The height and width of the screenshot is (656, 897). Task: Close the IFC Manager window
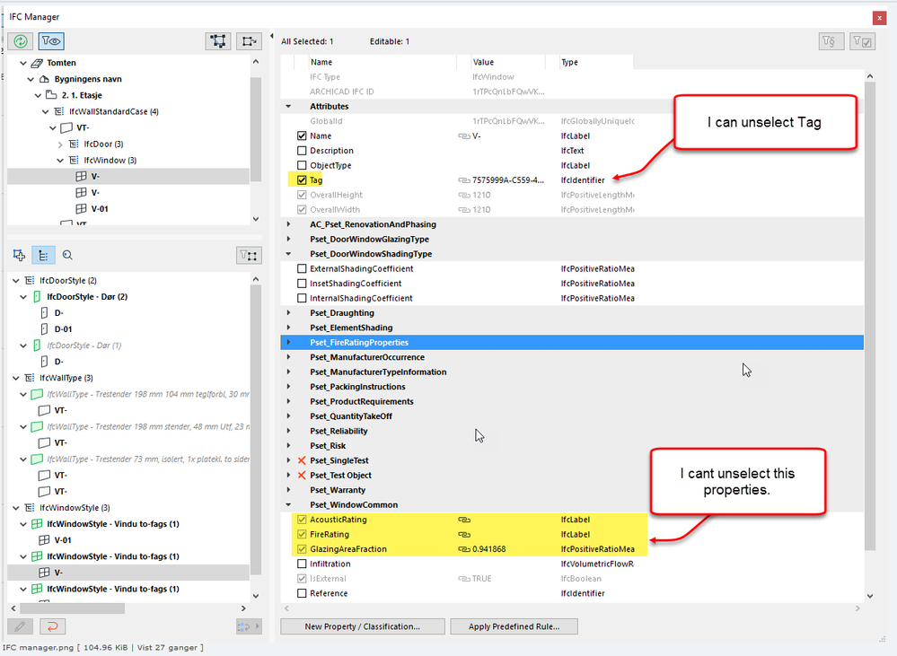pos(879,18)
